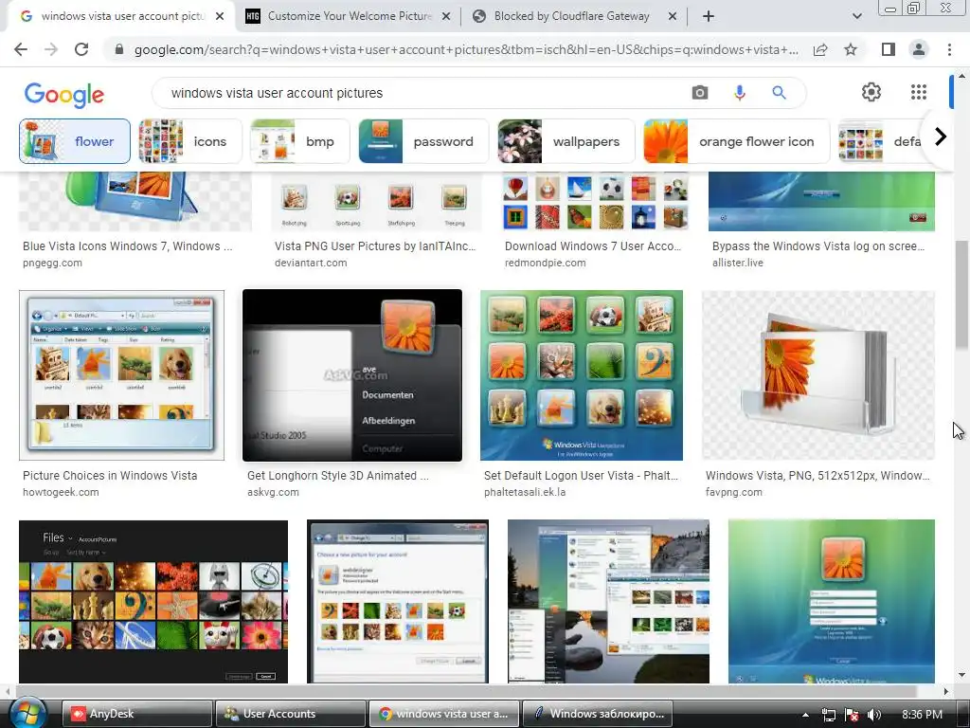Viewport: 970px width, 728px height.
Task: Open User Accounts taskbar window
Action: [291, 714]
